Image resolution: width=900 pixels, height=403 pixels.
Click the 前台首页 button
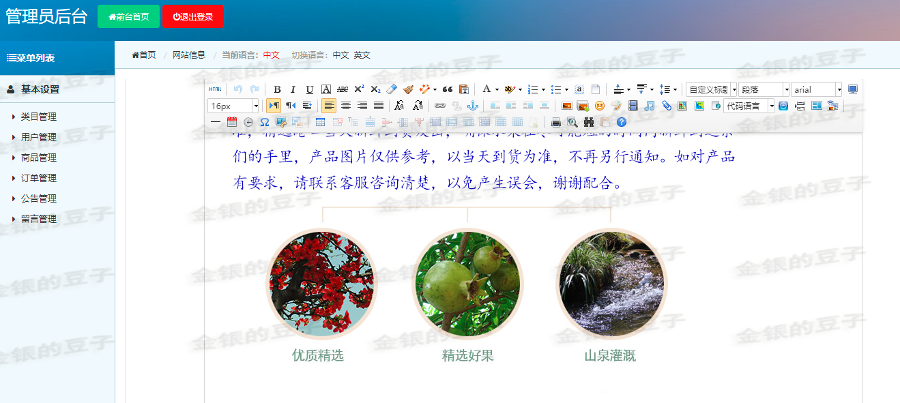[128, 16]
